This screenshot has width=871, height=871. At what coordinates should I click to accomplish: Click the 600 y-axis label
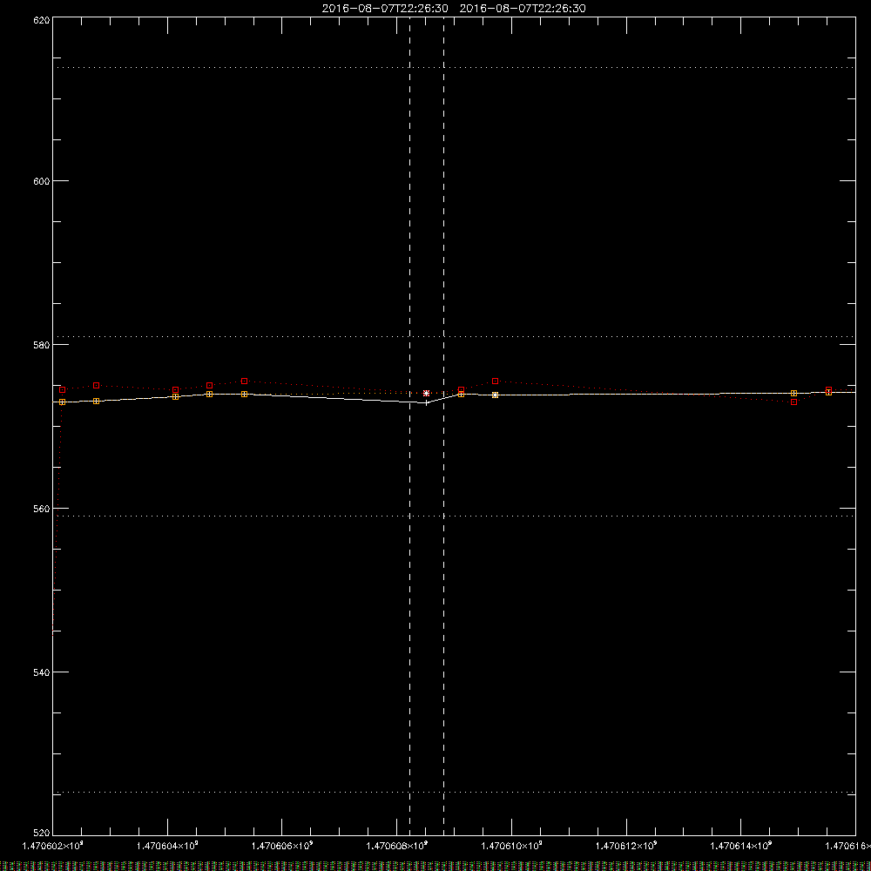[x=43, y=181]
